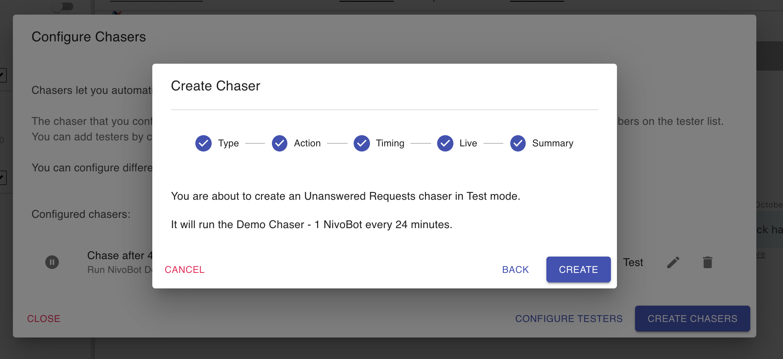The width and height of the screenshot is (783, 359).
Task: Click the Live step checkmark icon
Action: click(x=445, y=143)
